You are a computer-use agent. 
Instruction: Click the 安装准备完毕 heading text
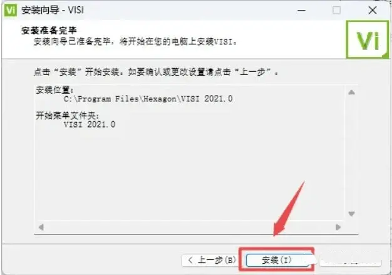[49, 31]
